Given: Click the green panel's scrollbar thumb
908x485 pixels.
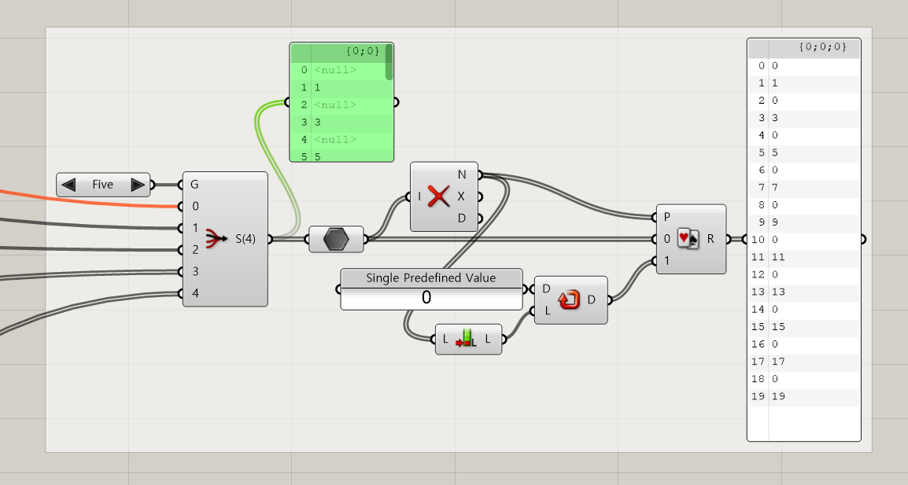Looking at the screenshot, I should click(389, 62).
